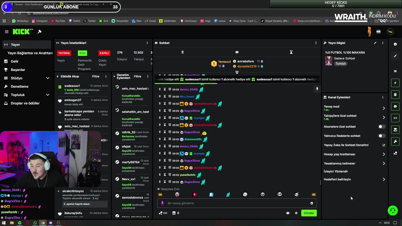Click the trash icon in the chat toolbar
The width and height of the screenshot is (402, 226).
click(182, 52)
